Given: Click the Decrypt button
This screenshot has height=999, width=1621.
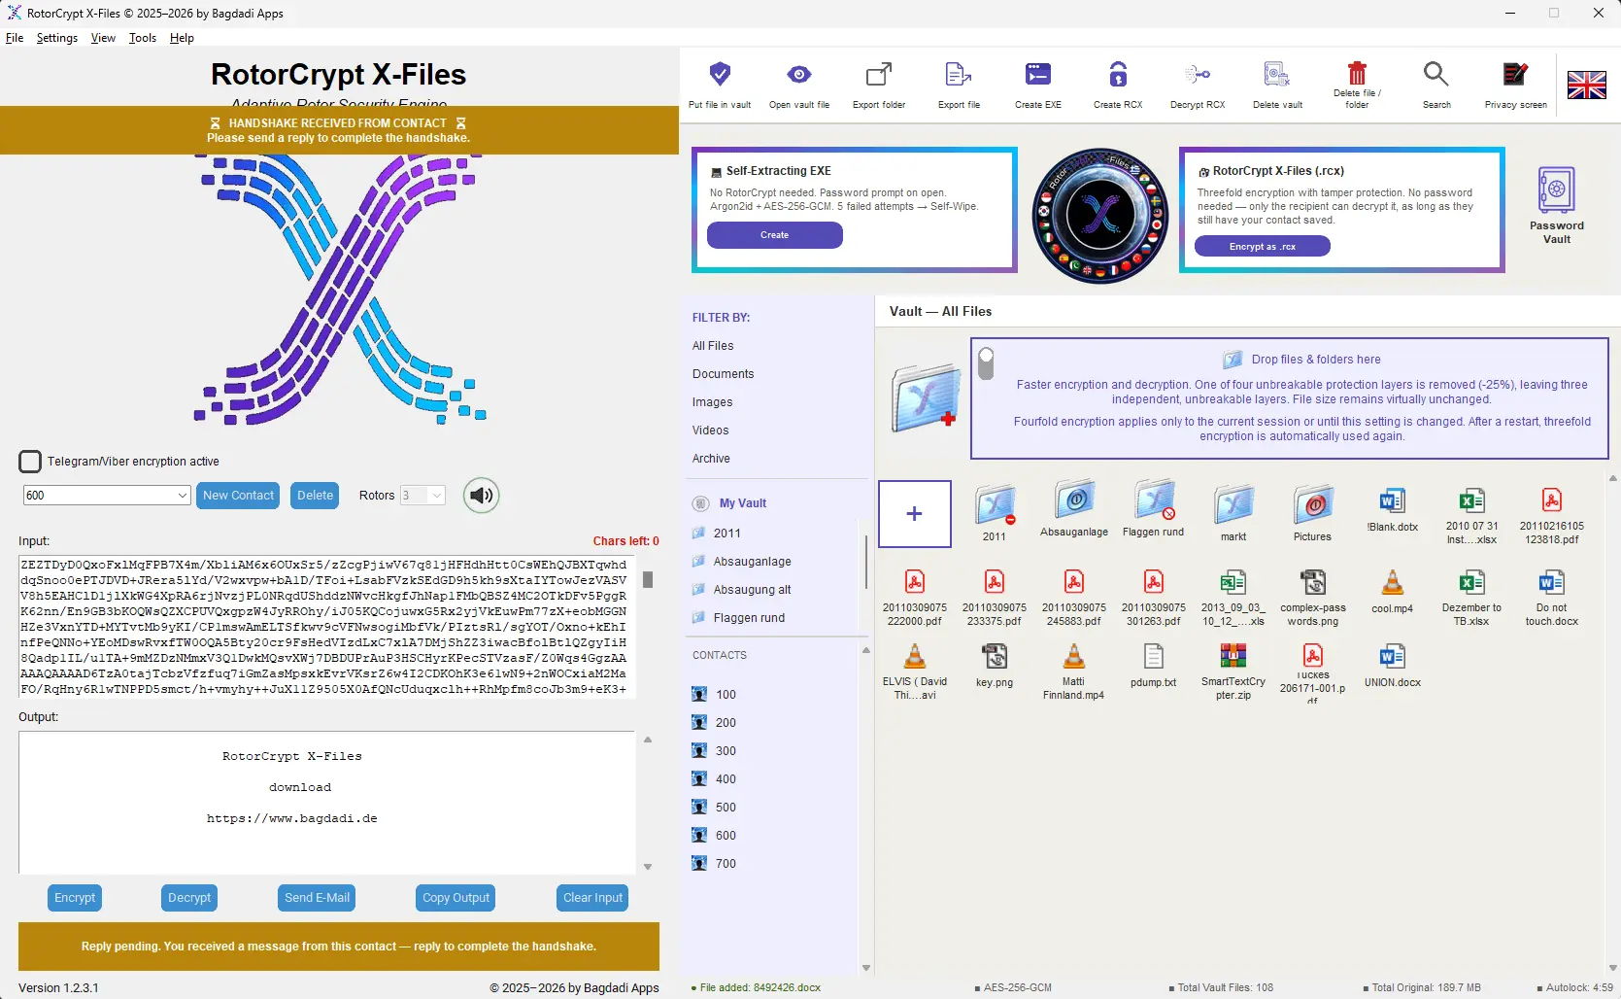Looking at the screenshot, I should point(189,898).
